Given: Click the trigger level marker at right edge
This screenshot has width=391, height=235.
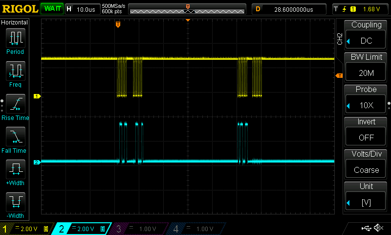Looking at the screenshot, I should (339, 75).
